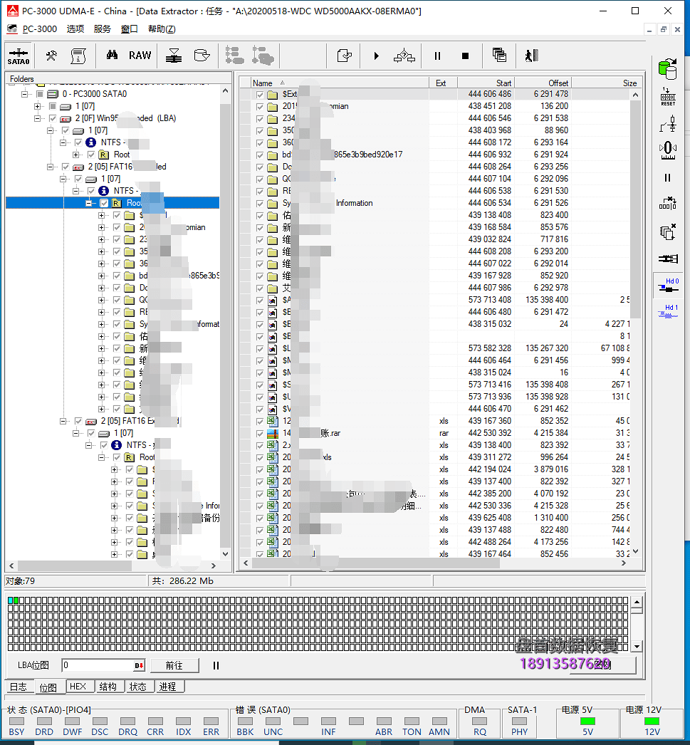The height and width of the screenshot is (745, 690).
Task: Open the PC-3000 menu
Action: [40, 29]
